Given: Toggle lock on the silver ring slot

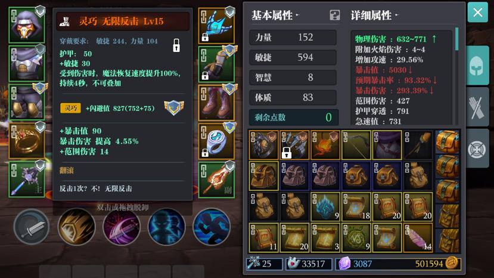Looking at the screenshot, I should [x=205, y=153].
